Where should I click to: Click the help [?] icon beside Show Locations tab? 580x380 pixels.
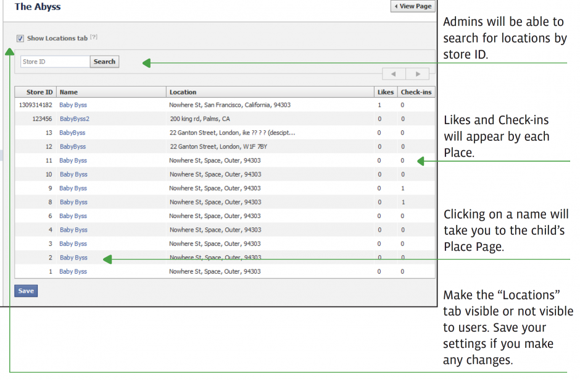(94, 37)
